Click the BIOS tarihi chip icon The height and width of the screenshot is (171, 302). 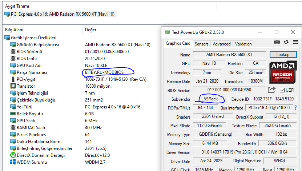[13, 59]
